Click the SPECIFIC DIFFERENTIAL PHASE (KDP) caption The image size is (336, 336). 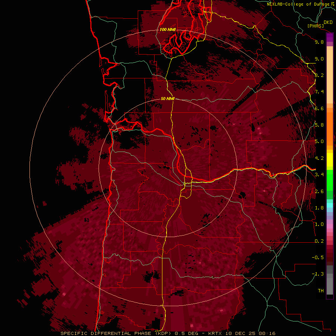pos(116,333)
